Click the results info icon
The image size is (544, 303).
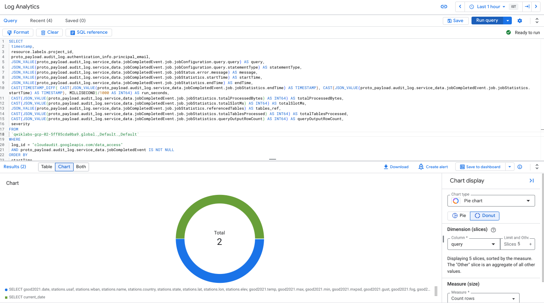click(x=520, y=167)
